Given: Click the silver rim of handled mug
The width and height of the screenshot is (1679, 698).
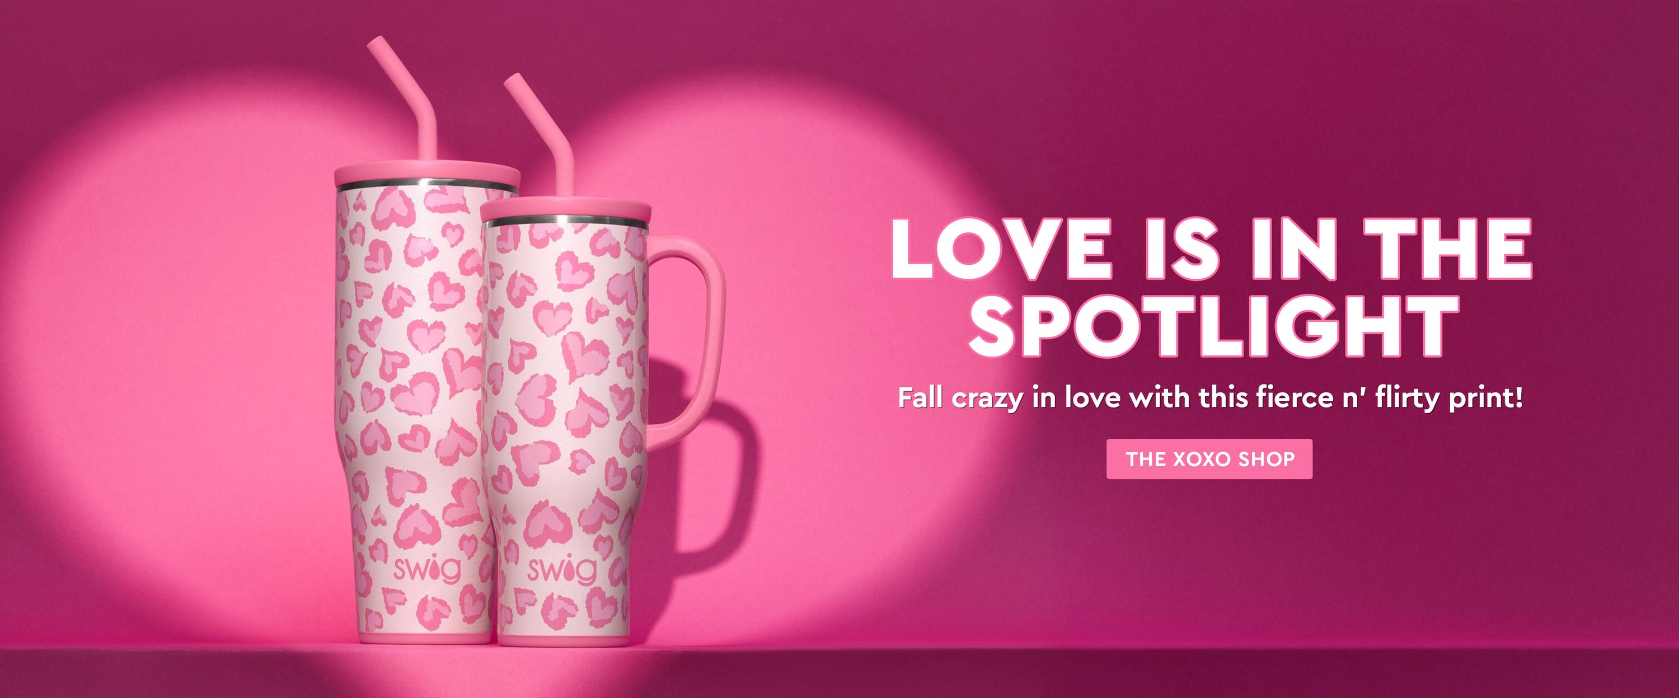Looking at the screenshot, I should [x=566, y=222].
